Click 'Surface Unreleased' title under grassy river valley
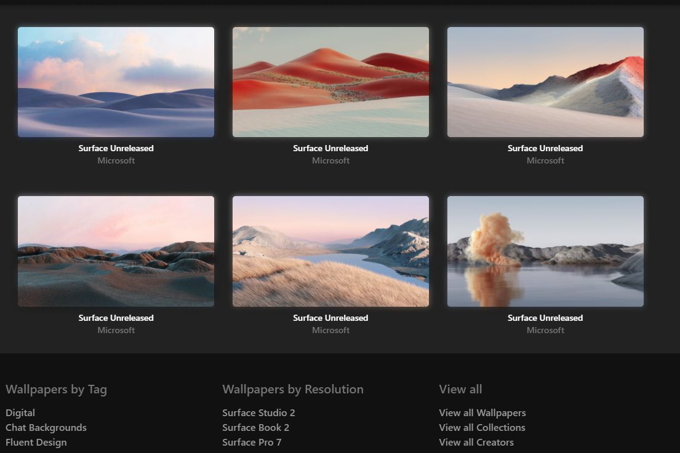 330,318
